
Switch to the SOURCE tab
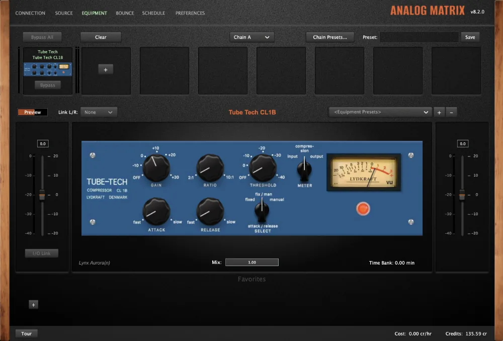64,13
